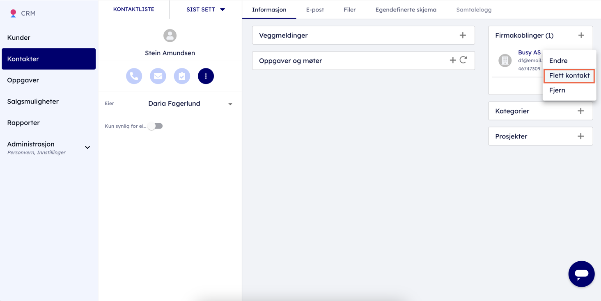Click the task clipboard icon for contact
The width and height of the screenshot is (601, 301).
(182, 76)
